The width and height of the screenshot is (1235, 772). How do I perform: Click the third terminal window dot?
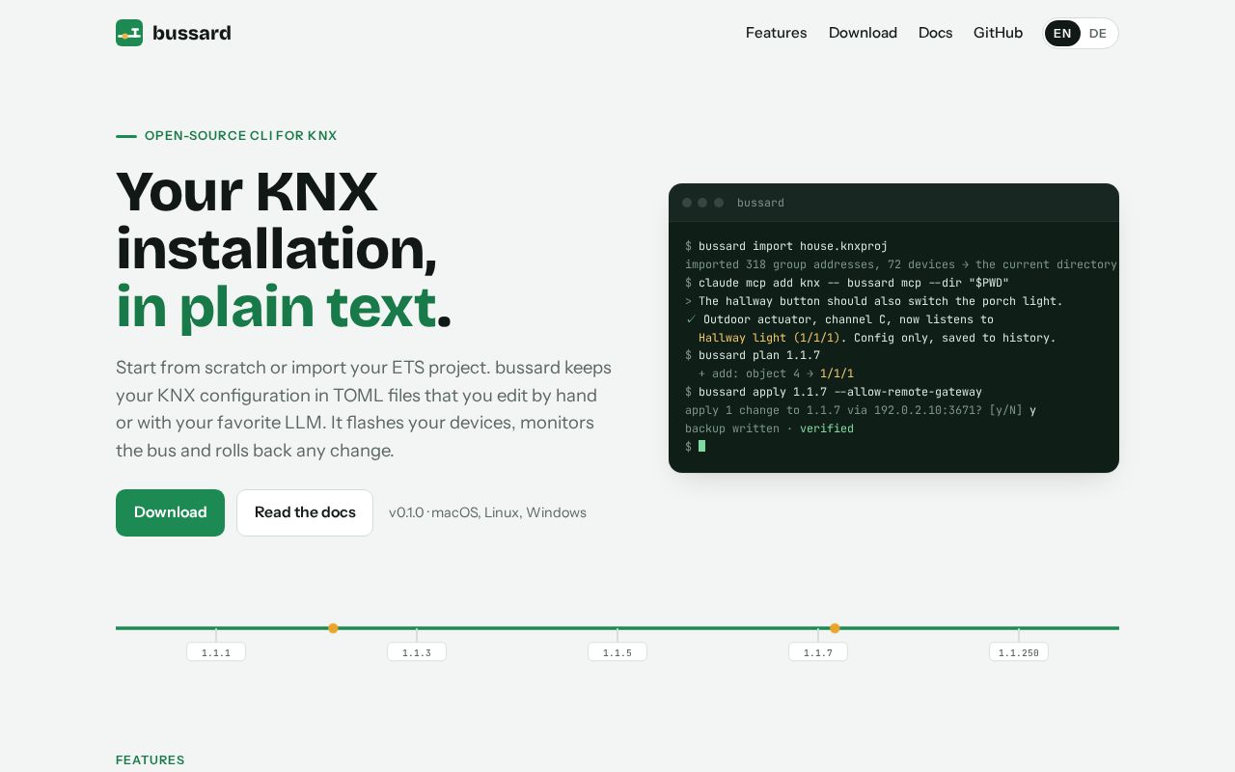[x=719, y=203]
